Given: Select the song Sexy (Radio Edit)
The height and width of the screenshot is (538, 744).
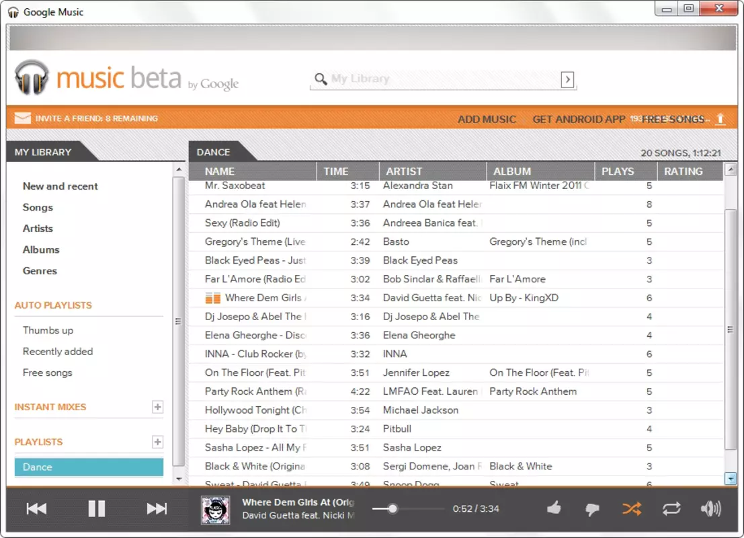Looking at the screenshot, I should click(x=243, y=223).
